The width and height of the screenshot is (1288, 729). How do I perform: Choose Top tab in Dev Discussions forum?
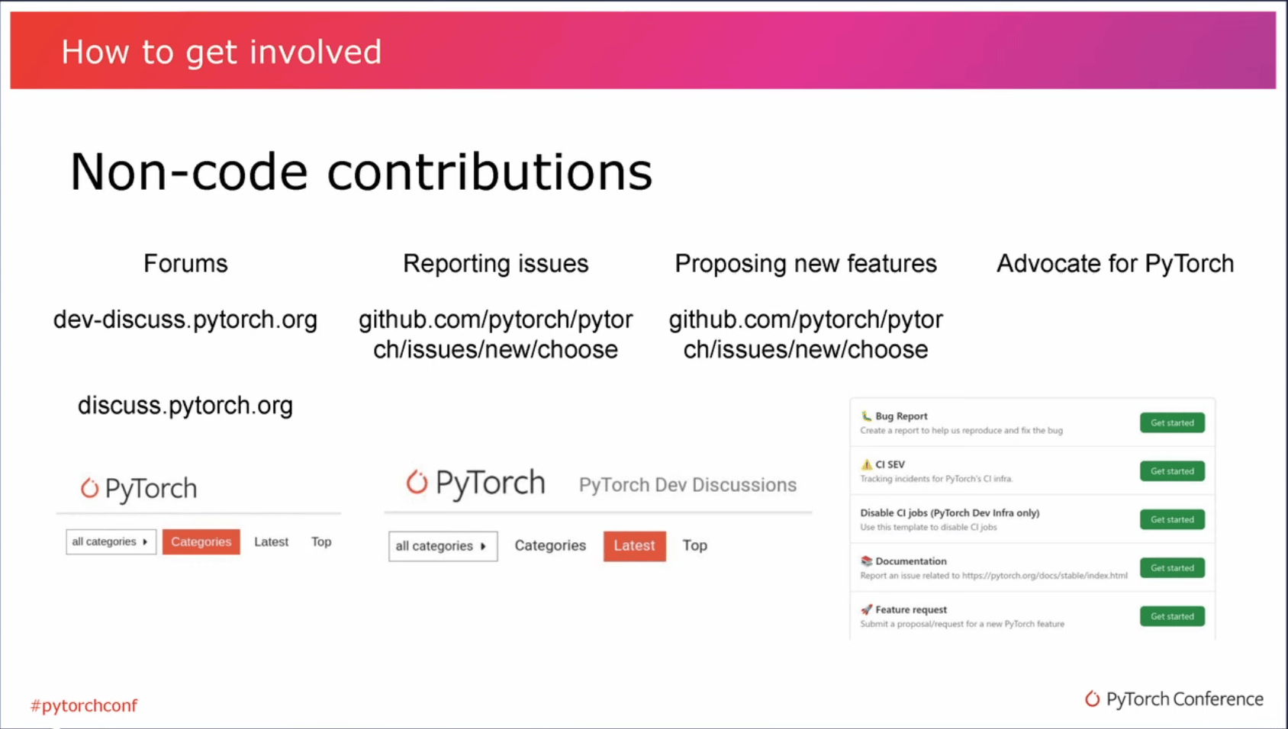[694, 546]
